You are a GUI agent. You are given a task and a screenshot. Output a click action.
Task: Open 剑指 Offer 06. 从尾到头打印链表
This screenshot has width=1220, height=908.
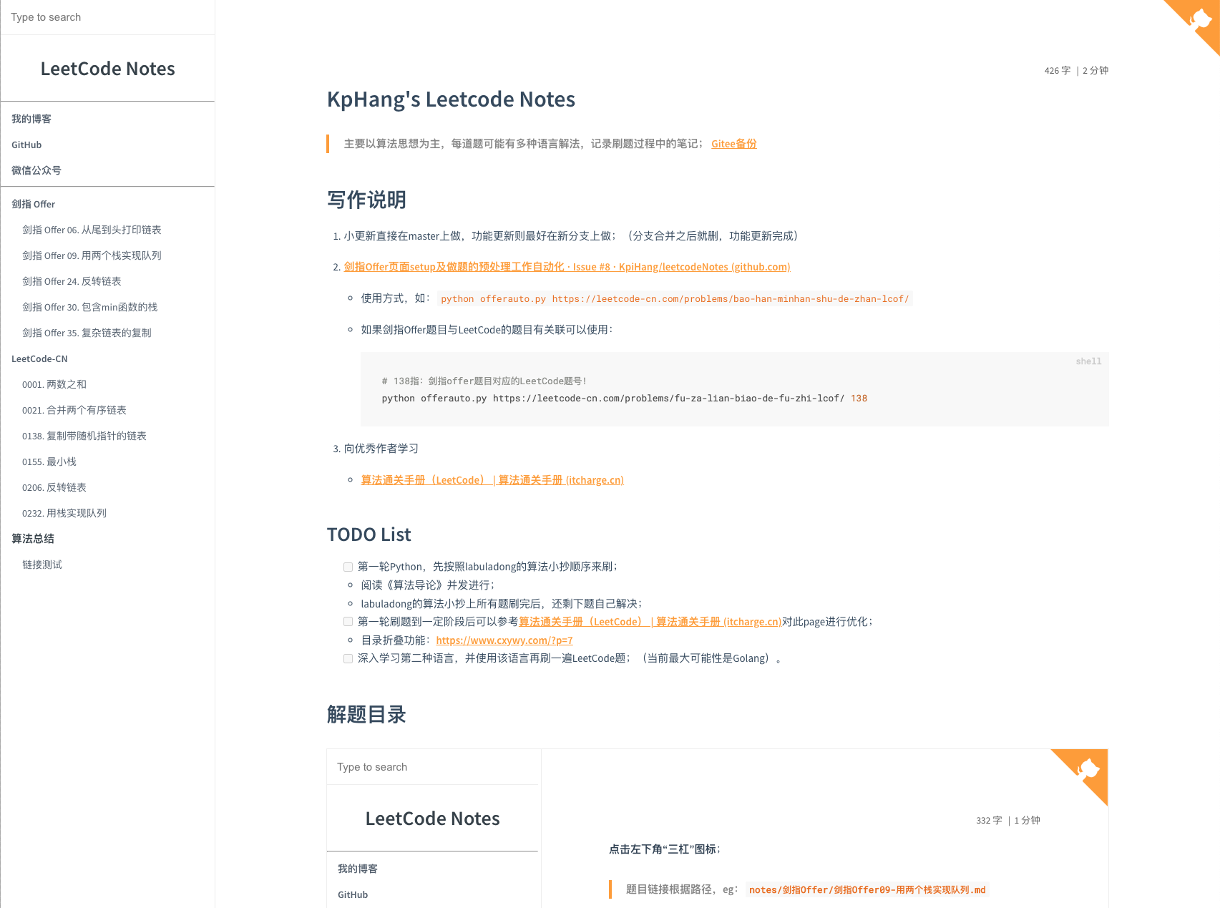point(92,230)
